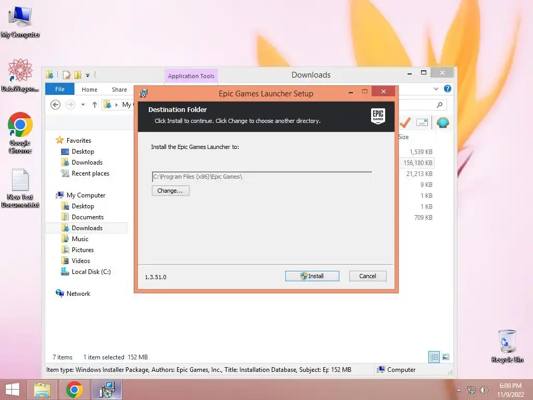Click the volume speaker tray icon

pos(484,390)
